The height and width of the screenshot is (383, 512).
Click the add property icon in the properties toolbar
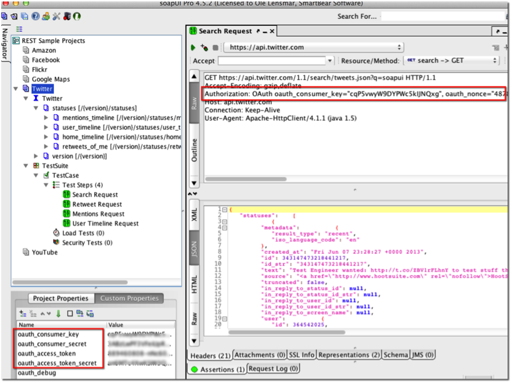point(22,314)
